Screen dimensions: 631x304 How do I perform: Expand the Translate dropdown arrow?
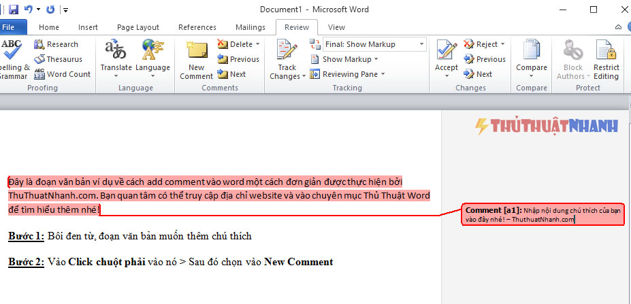click(x=116, y=75)
